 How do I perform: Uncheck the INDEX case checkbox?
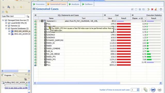[45, 46]
